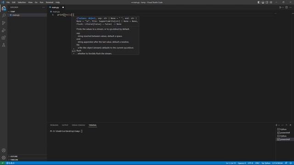Open the Extensions view
This screenshot has width=294, height=165.
(x=4, y=38)
